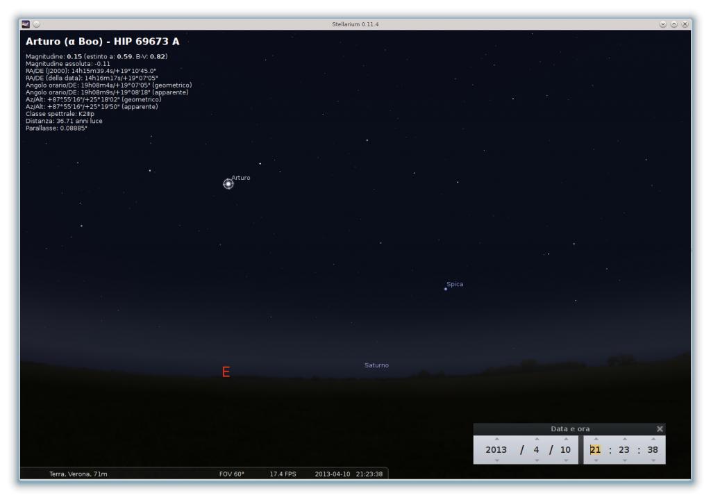
Task: Click the Data e ora dialog title
Action: point(570,428)
